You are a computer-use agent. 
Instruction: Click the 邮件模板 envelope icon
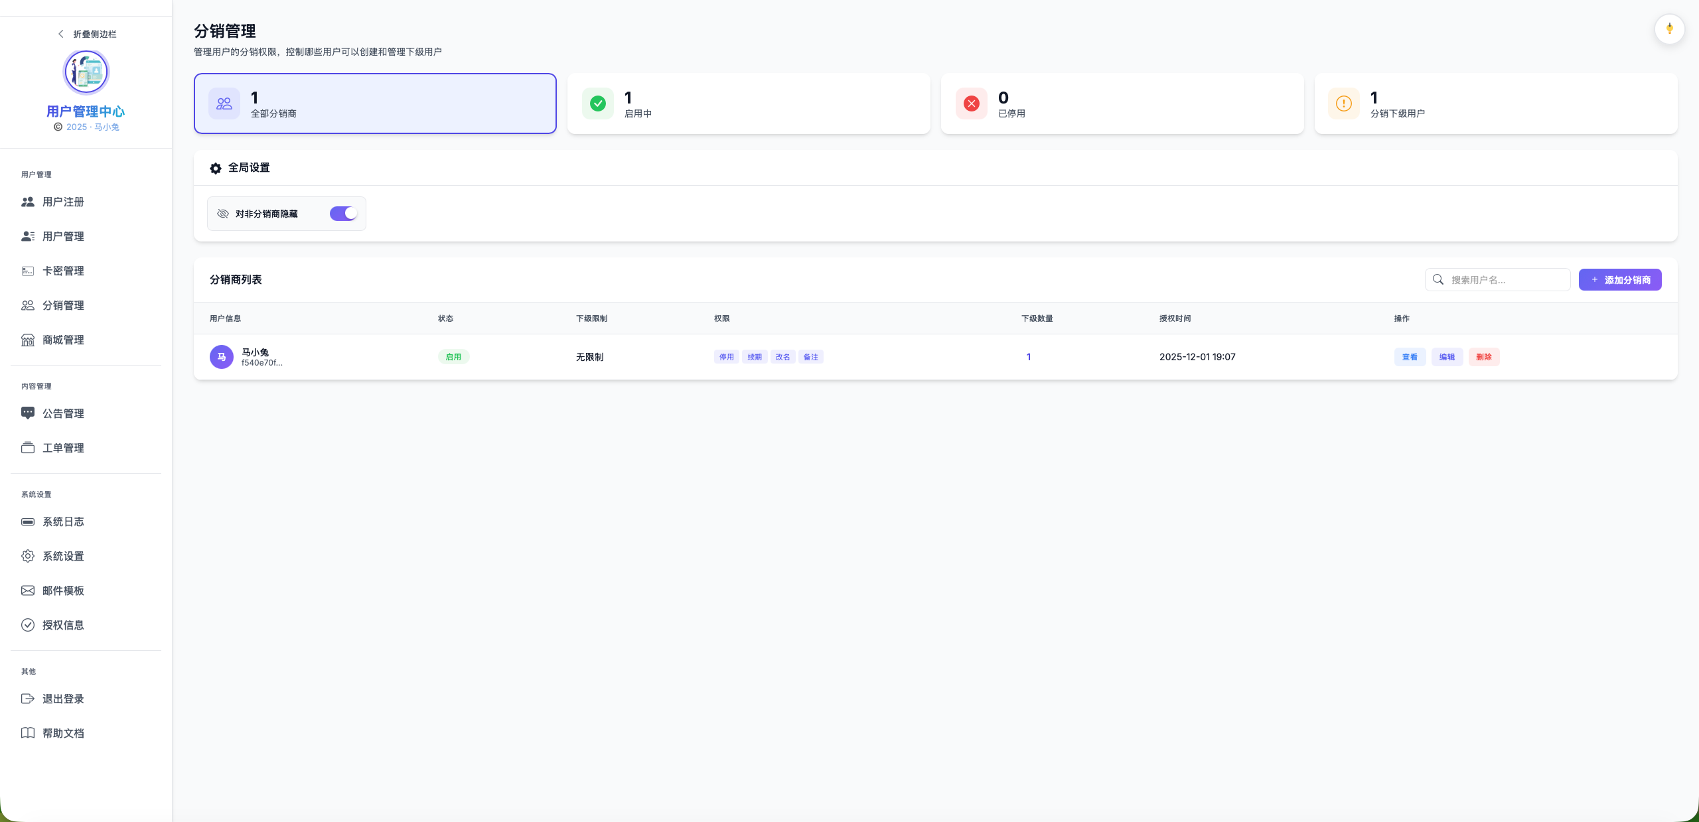click(28, 590)
